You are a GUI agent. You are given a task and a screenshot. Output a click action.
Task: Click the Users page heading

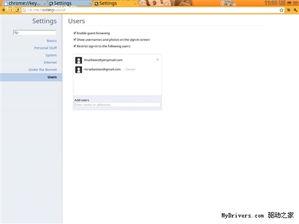[77, 21]
